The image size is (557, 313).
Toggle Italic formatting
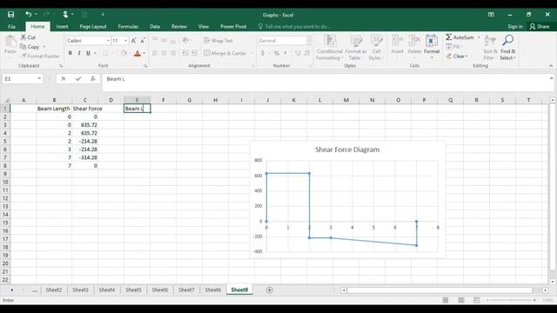[79, 53]
